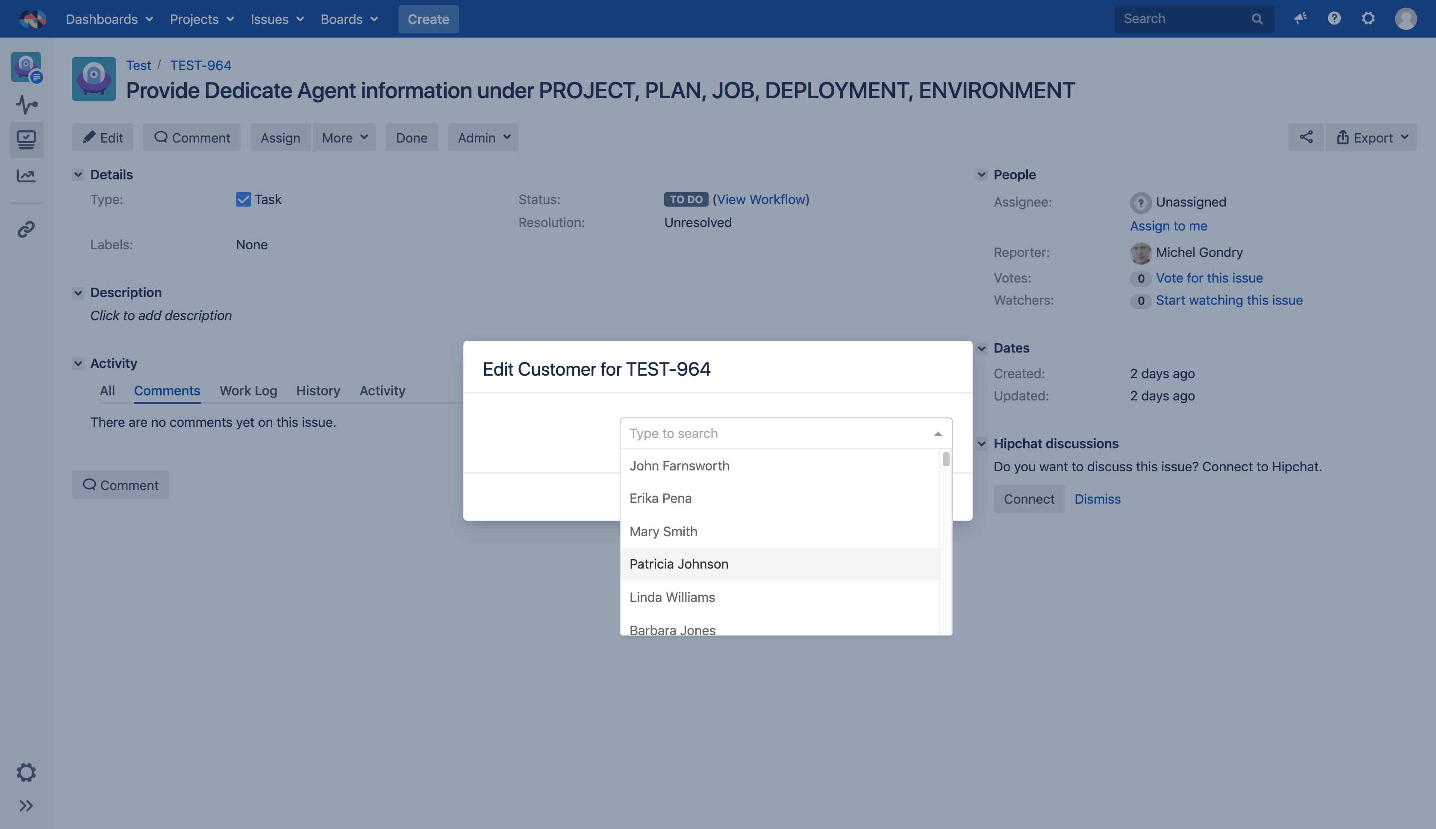Open the Projects menu
Viewport: 1436px width, 829px height.
202,19
